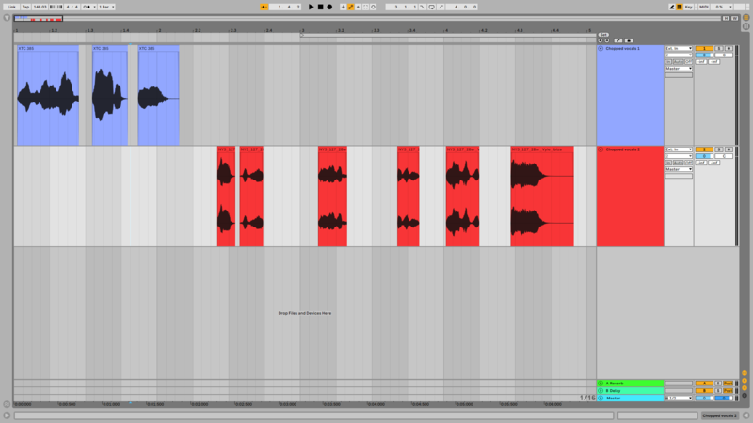This screenshot has height=423, width=753.
Task: Toggle the Punch-Out switch icon
Action: point(440,7)
